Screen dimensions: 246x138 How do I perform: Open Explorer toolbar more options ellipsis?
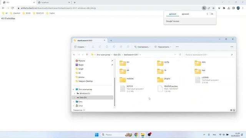tap(177, 47)
